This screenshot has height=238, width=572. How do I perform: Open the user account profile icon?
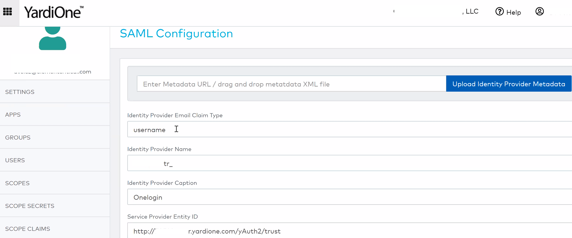point(540,11)
